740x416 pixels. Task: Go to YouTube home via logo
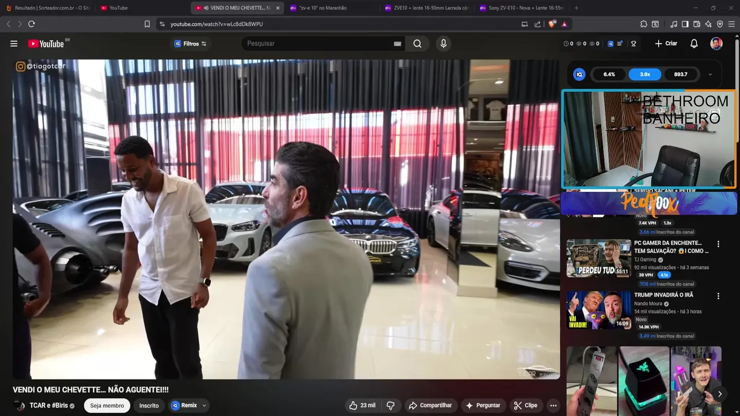coord(46,43)
